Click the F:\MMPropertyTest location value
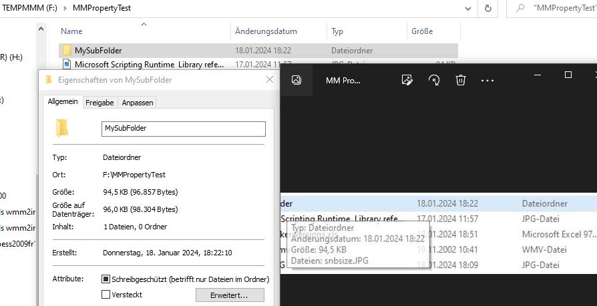Viewport: 597px width, 306px height. coord(134,175)
